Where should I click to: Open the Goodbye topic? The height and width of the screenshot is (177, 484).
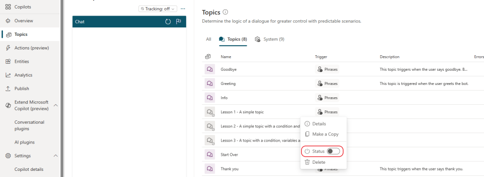229,69
